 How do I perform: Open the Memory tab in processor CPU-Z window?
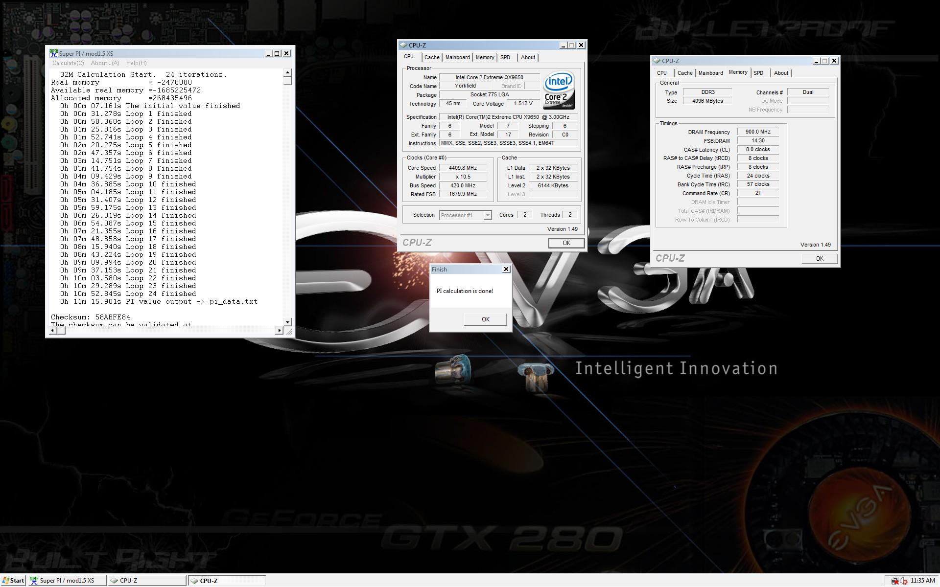click(485, 57)
